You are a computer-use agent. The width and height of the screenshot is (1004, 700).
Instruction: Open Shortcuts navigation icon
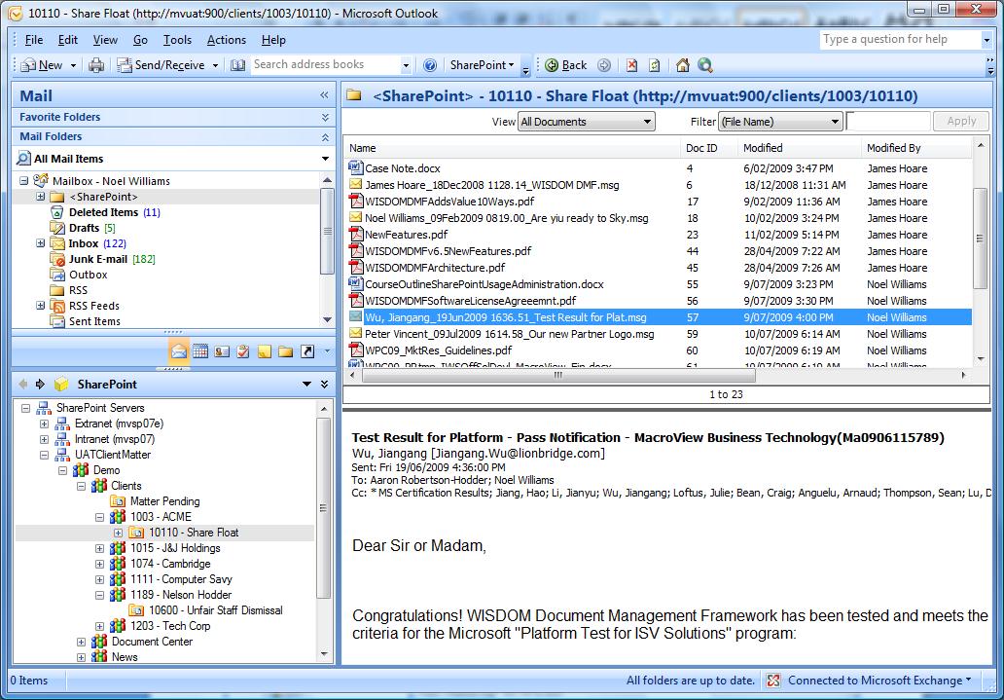(307, 351)
